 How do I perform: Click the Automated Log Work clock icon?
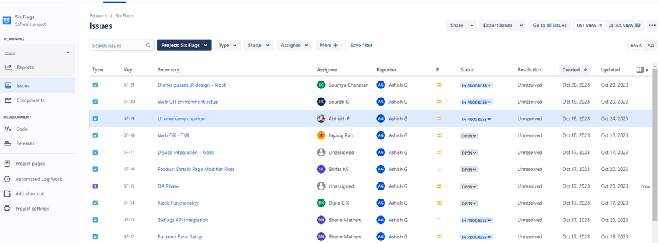point(7,179)
